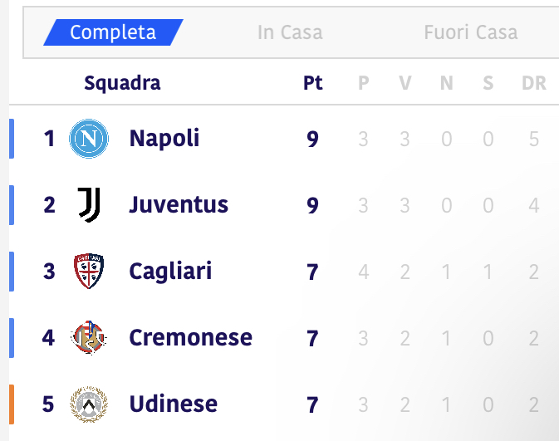Click the N draws column header
The width and height of the screenshot is (559, 441).
[x=447, y=83]
